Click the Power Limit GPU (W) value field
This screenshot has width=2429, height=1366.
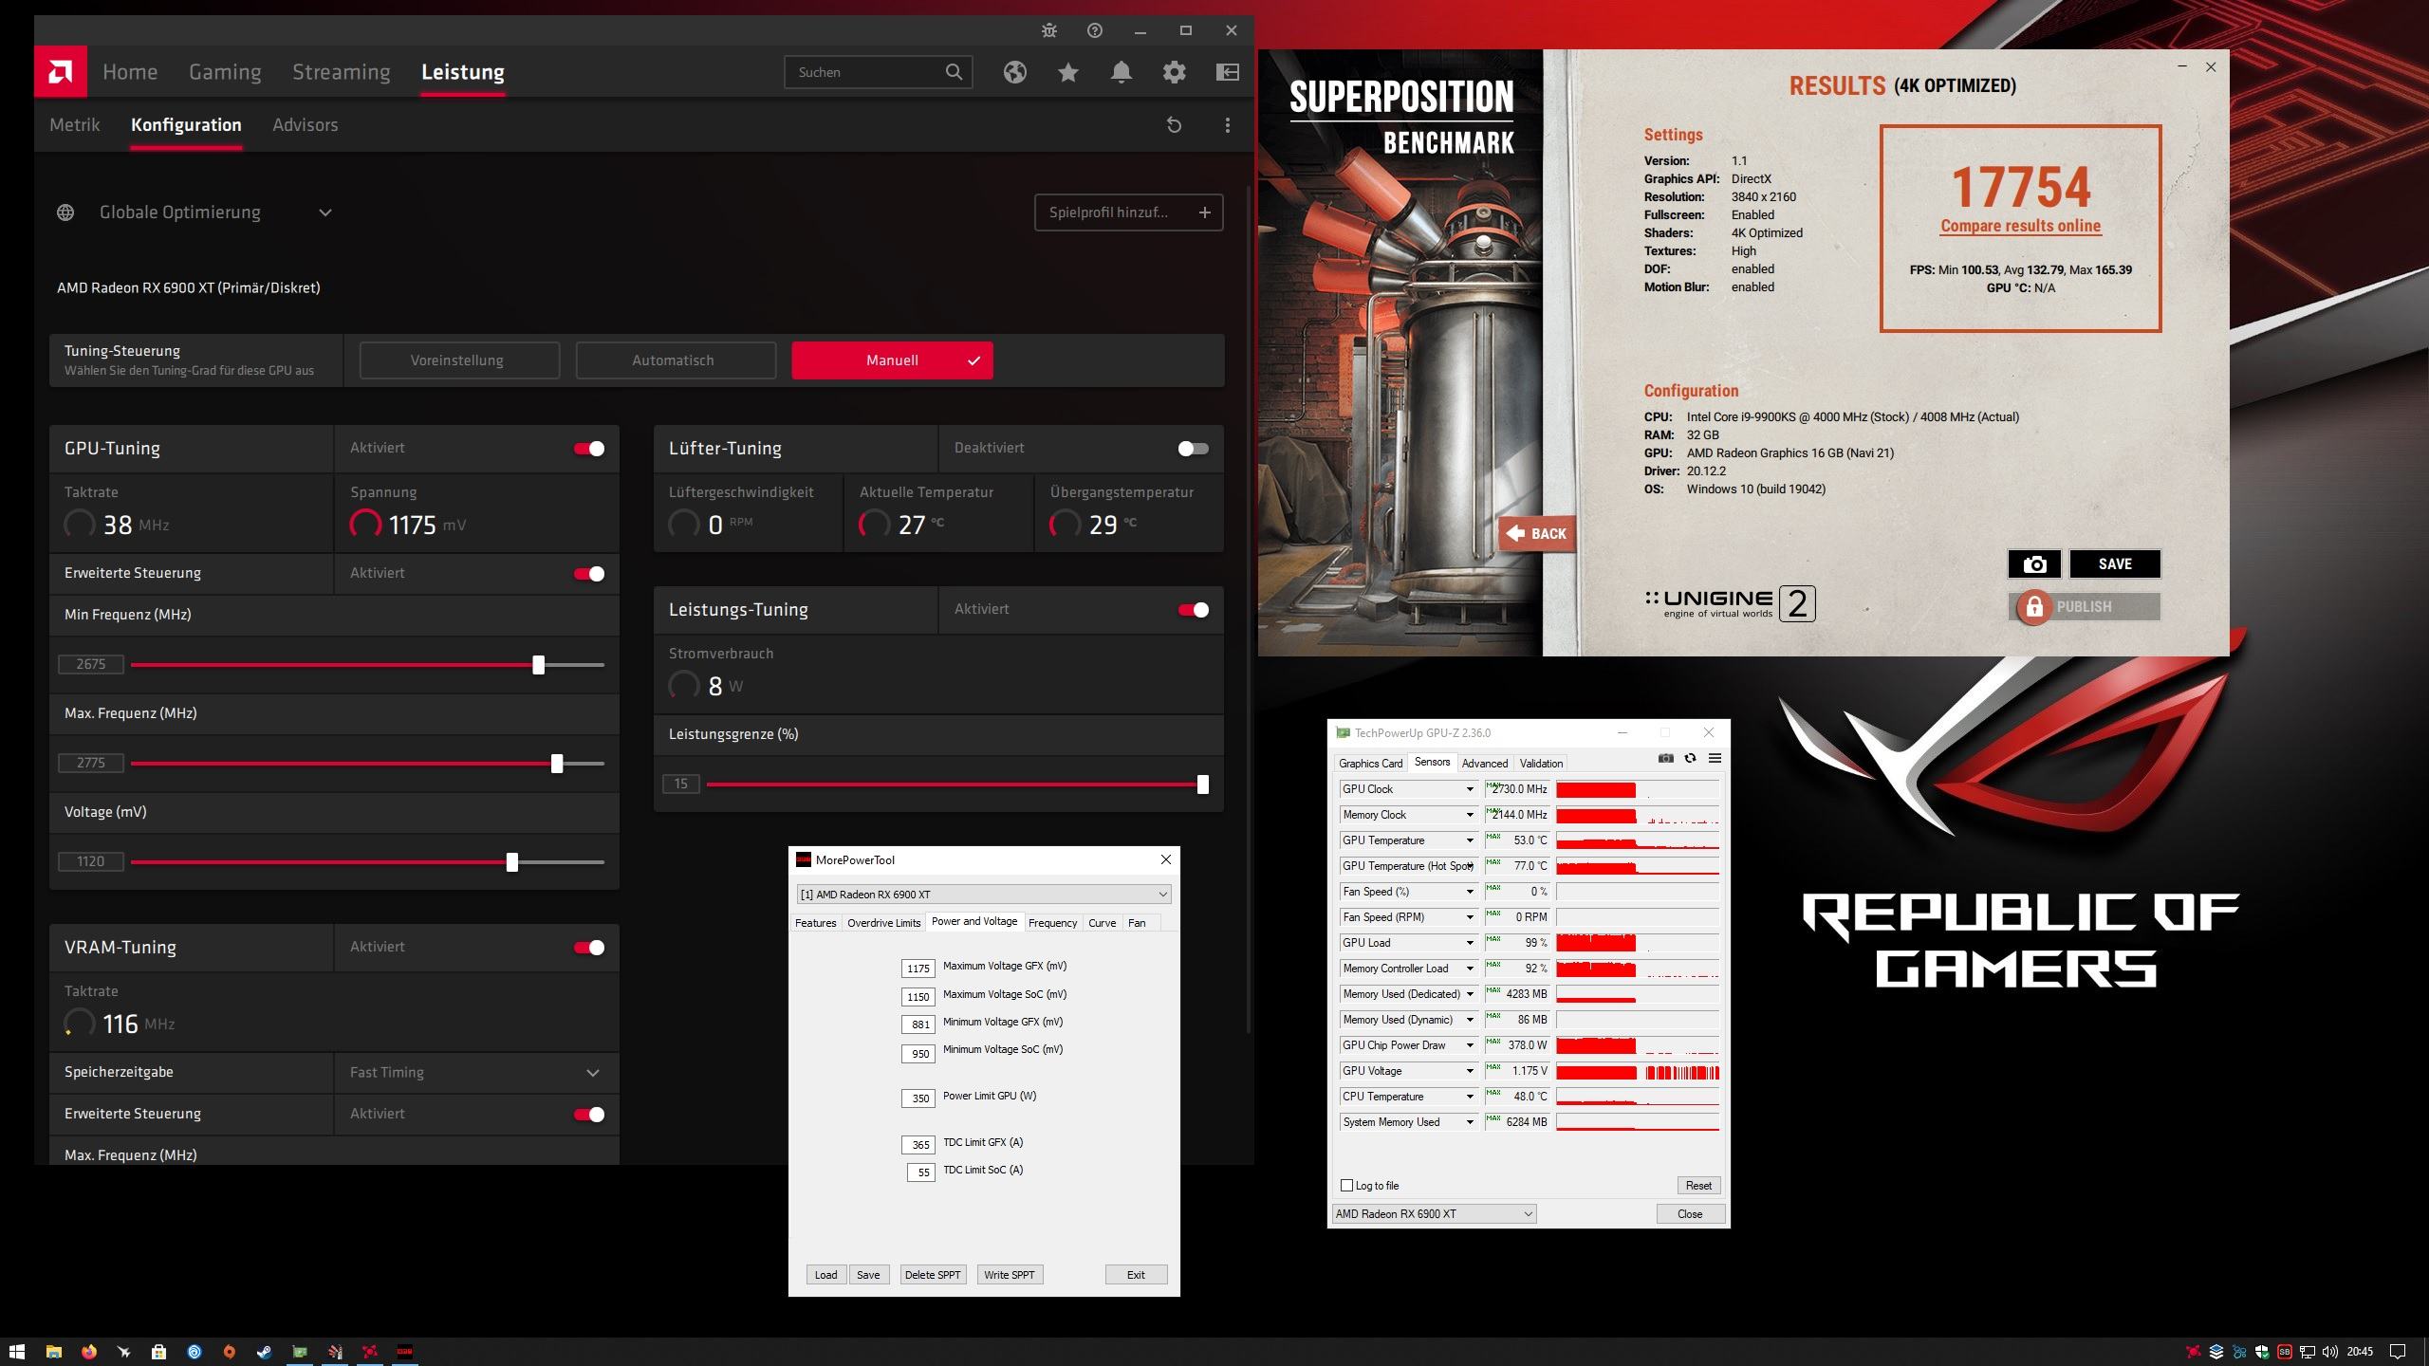tap(918, 1098)
